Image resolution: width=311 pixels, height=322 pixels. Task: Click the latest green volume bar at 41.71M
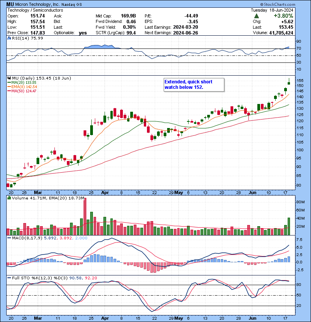[289, 226]
